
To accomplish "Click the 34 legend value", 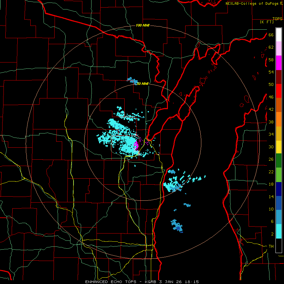I will (x=271, y=134).
